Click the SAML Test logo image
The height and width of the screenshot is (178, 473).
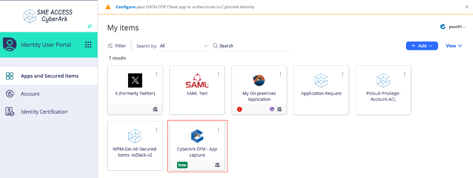197,81
